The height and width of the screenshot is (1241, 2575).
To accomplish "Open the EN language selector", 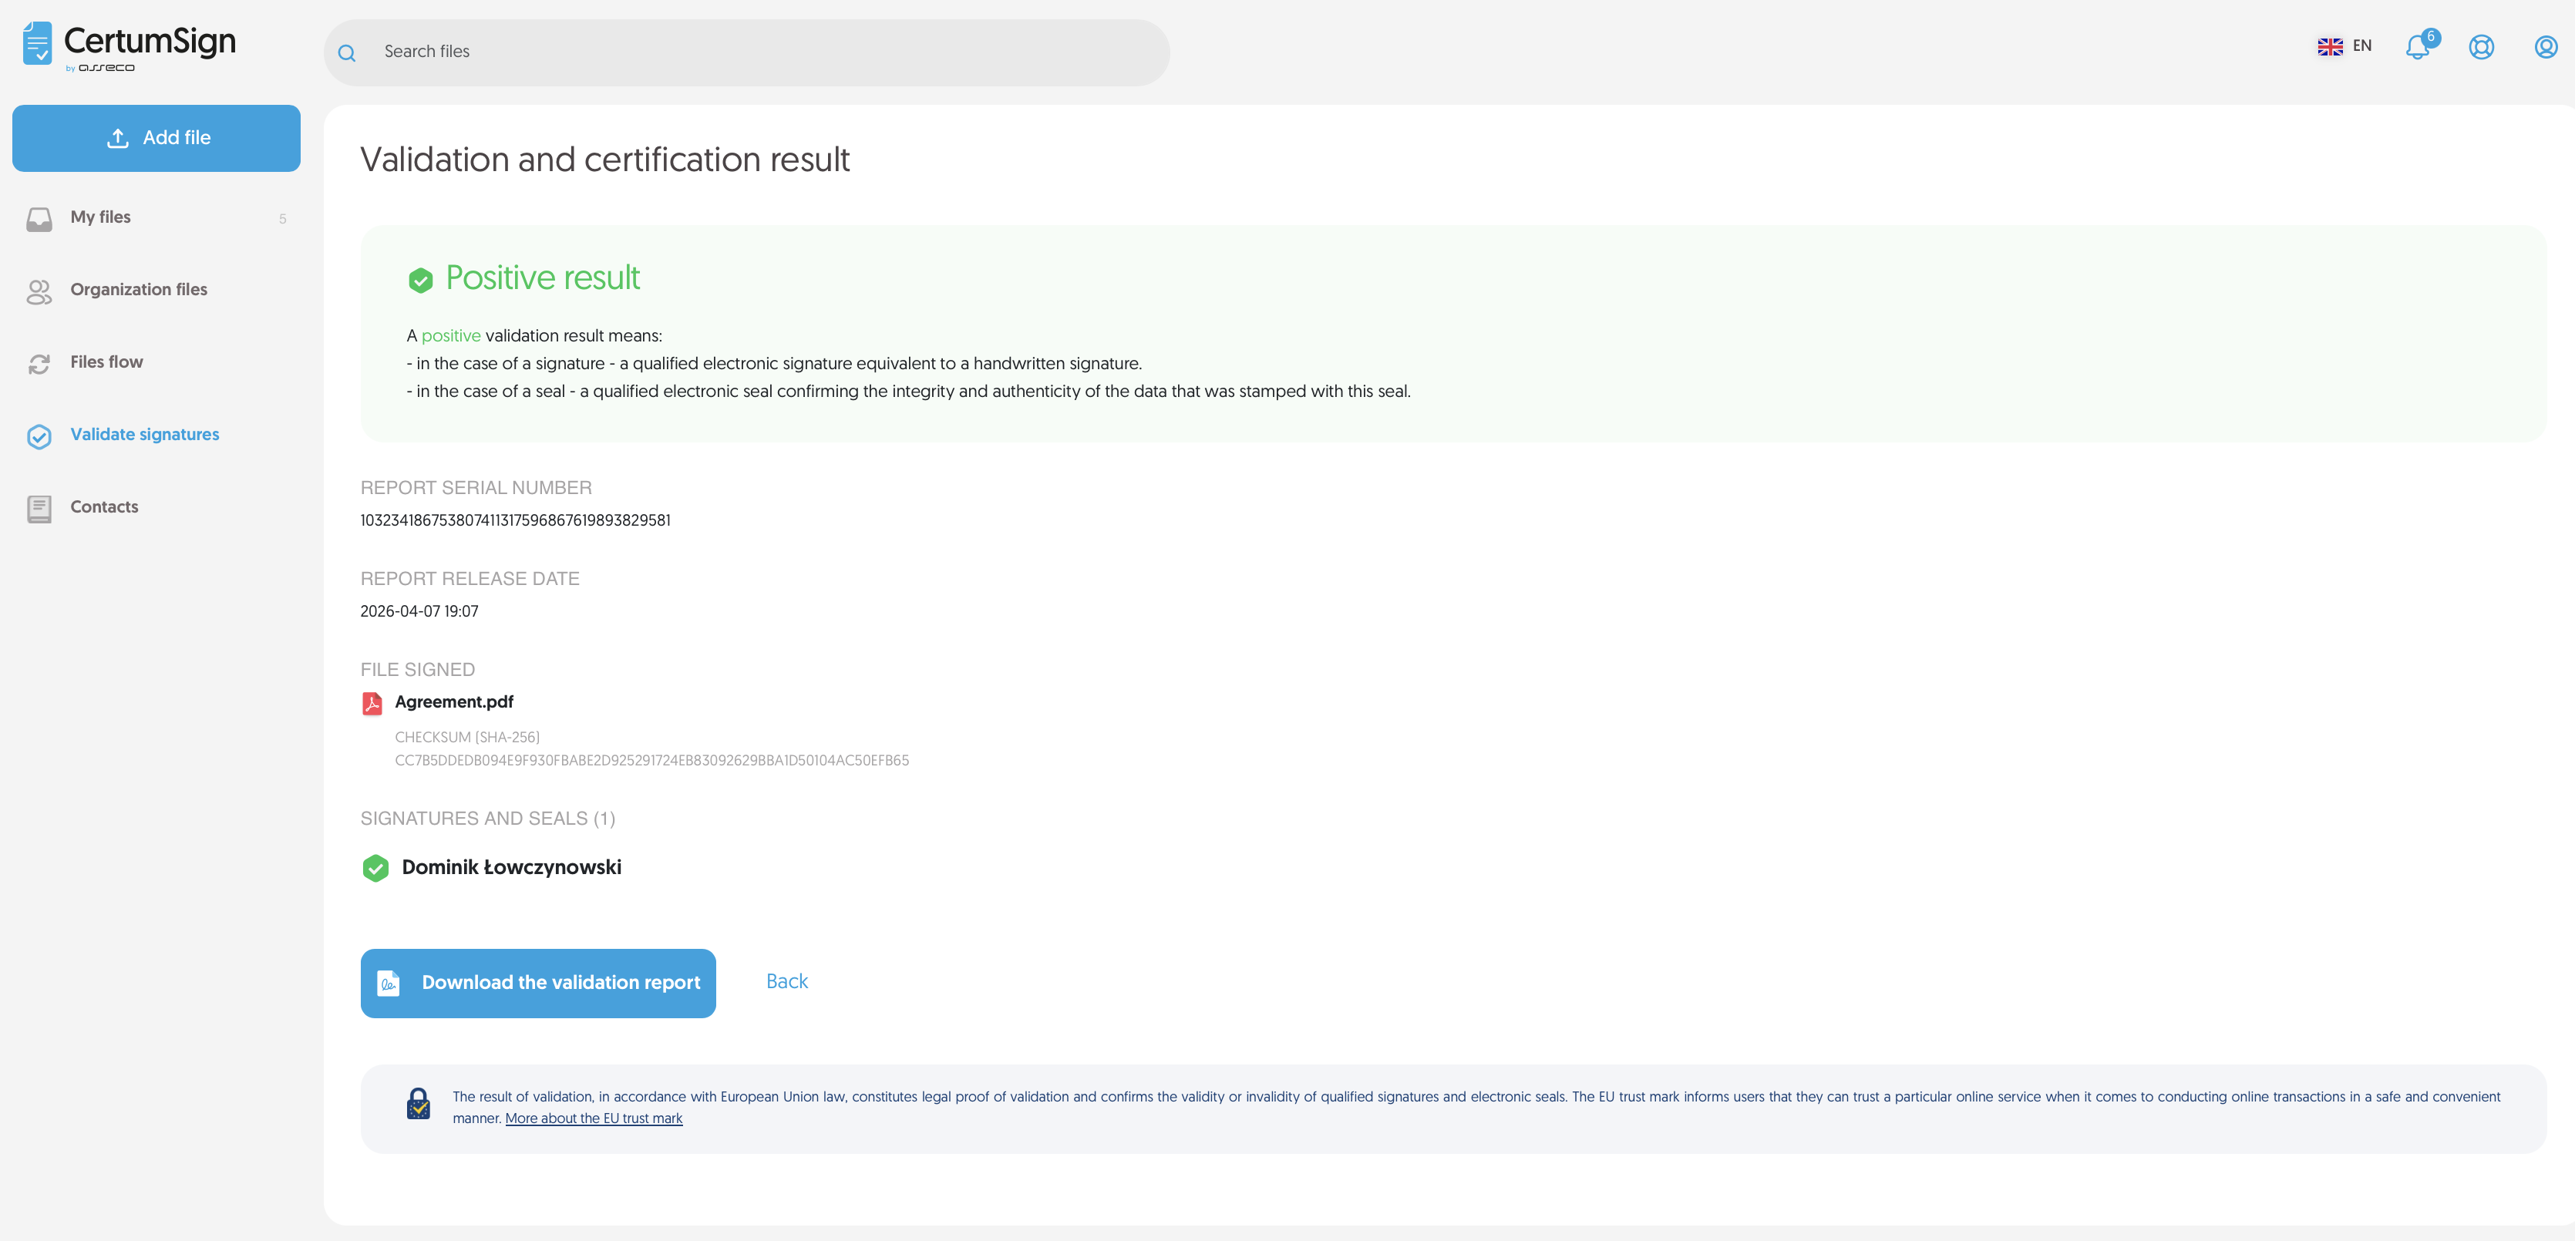I will point(2344,46).
